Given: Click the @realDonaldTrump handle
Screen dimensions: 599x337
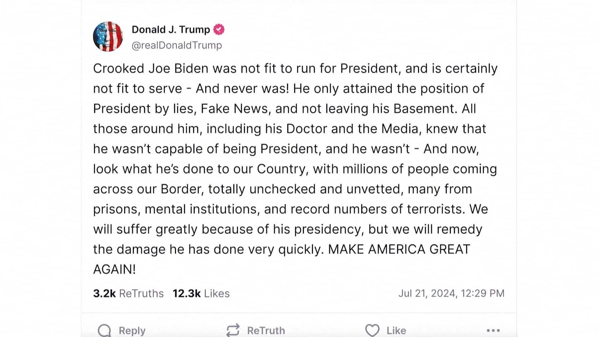Looking at the screenshot, I should click(177, 45).
